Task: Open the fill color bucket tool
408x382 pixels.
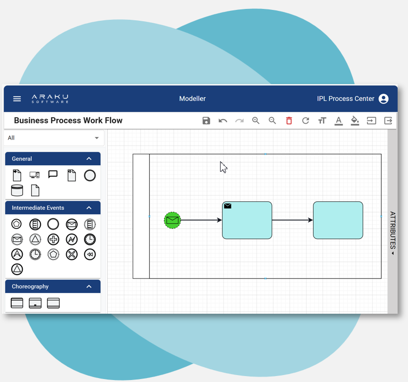Action: (x=355, y=121)
